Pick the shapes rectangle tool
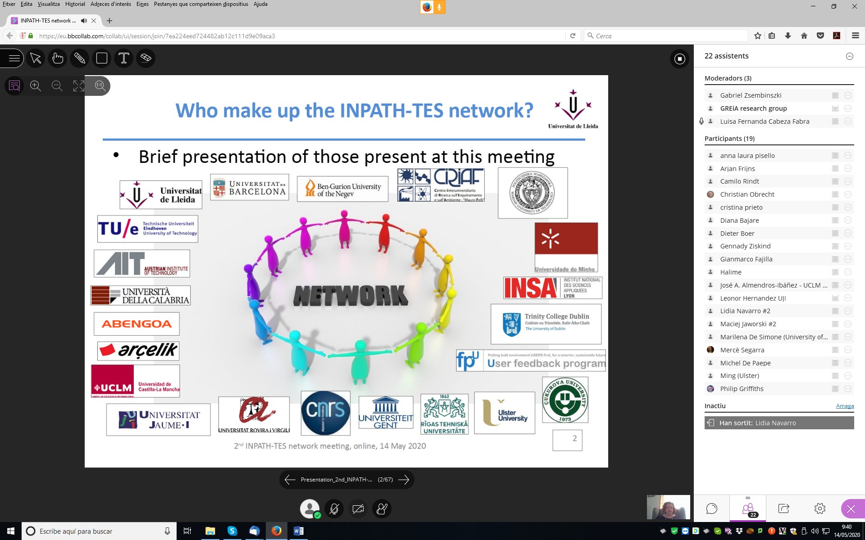The height and width of the screenshot is (540, 865). (102, 58)
